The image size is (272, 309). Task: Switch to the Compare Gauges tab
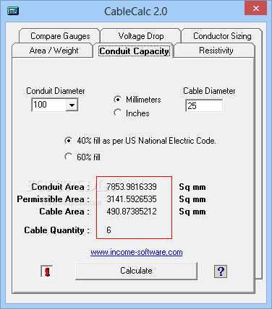coord(60,36)
